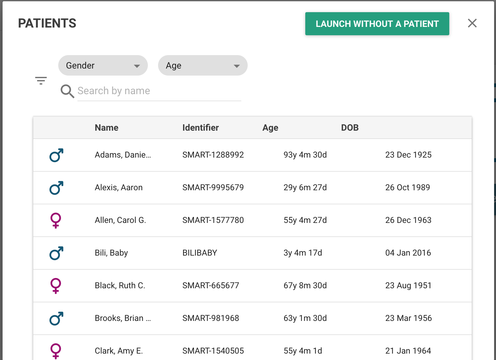Click age 55y 4m 1d

click(x=303, y=351)
